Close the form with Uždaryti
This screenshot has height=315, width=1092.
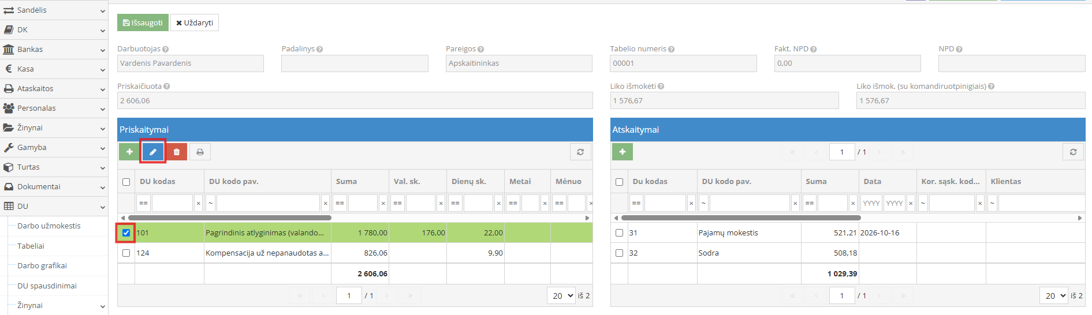pyautogui.click(x=195, y=22)
